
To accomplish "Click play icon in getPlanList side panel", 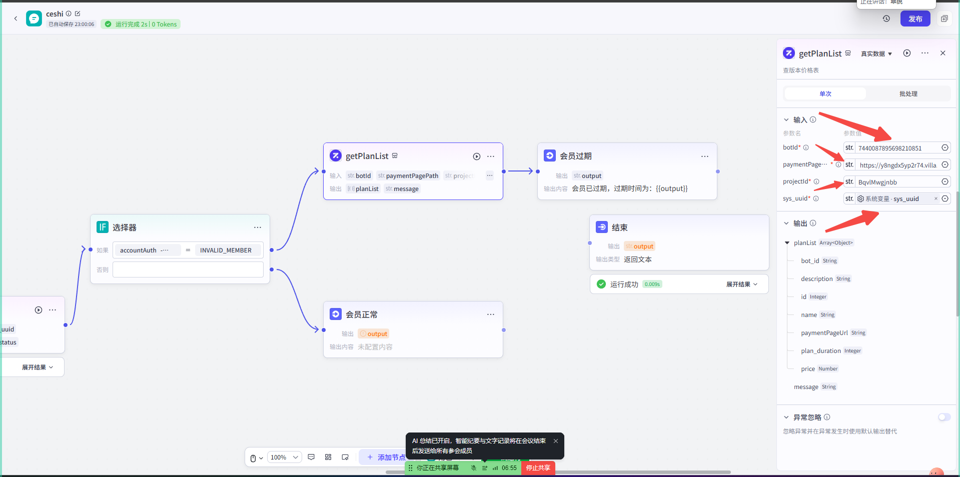I will (907, 53).
